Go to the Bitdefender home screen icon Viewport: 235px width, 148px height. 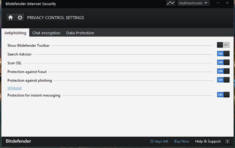tap(11, 18)
